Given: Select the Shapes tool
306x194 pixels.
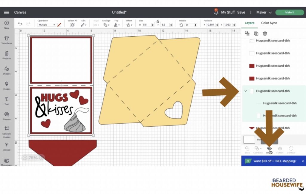Looking at the screenshot, I should pyautogui.click(x=7, y=70).
